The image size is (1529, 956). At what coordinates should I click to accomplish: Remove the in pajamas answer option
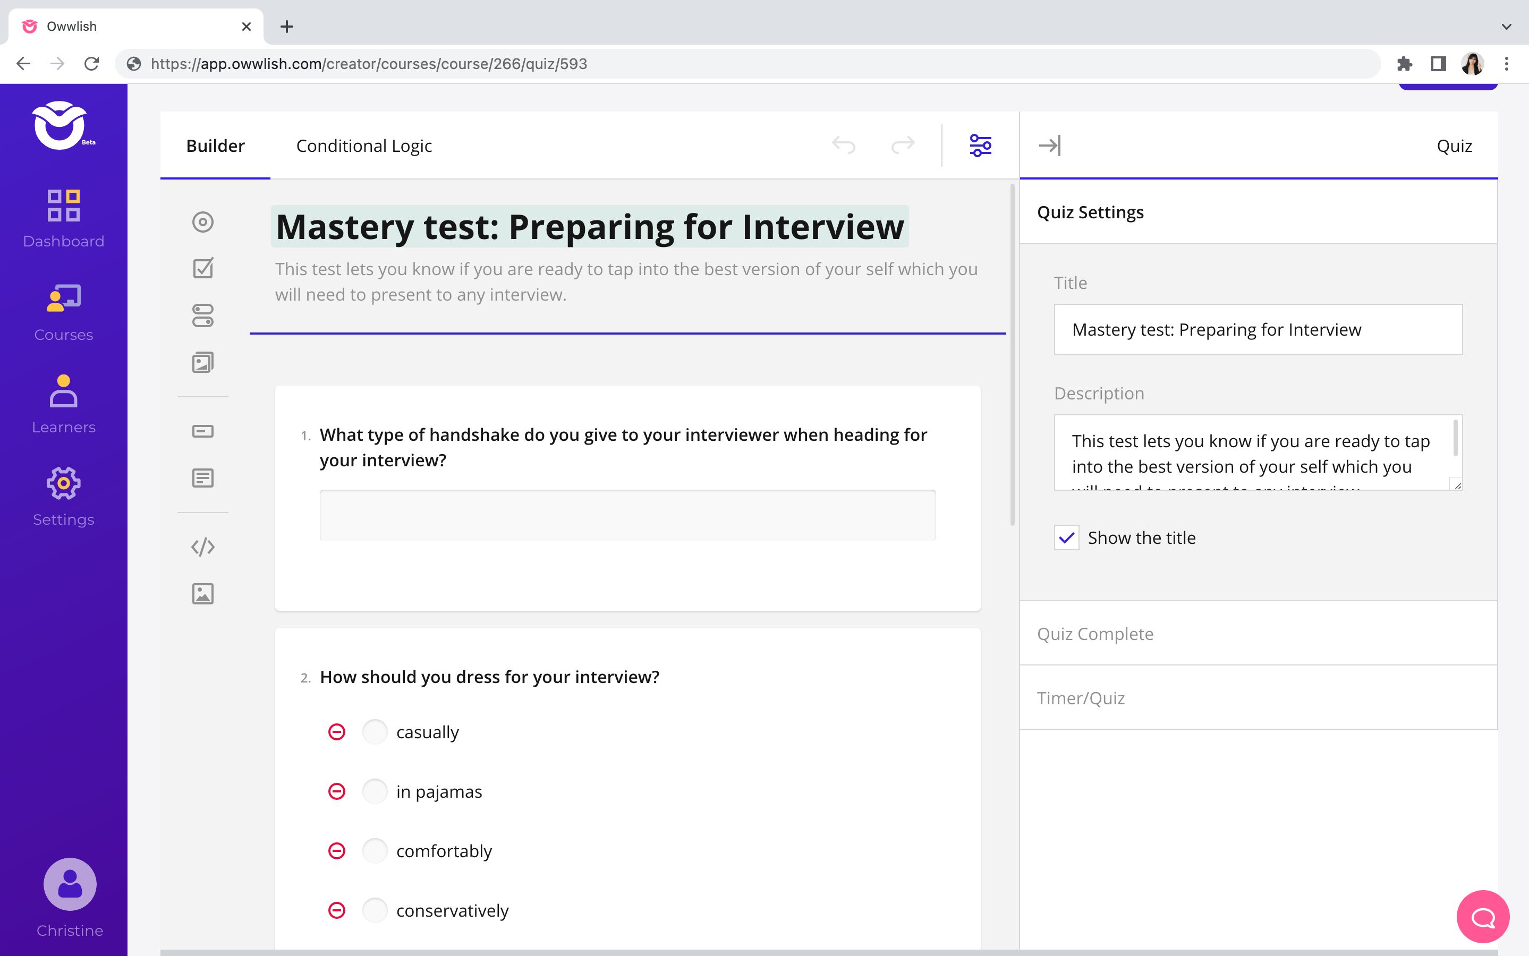coord(336,791)
